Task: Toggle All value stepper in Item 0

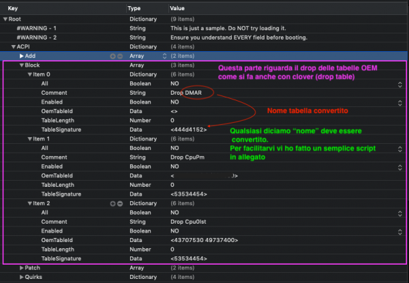Action: coord(400,85)
